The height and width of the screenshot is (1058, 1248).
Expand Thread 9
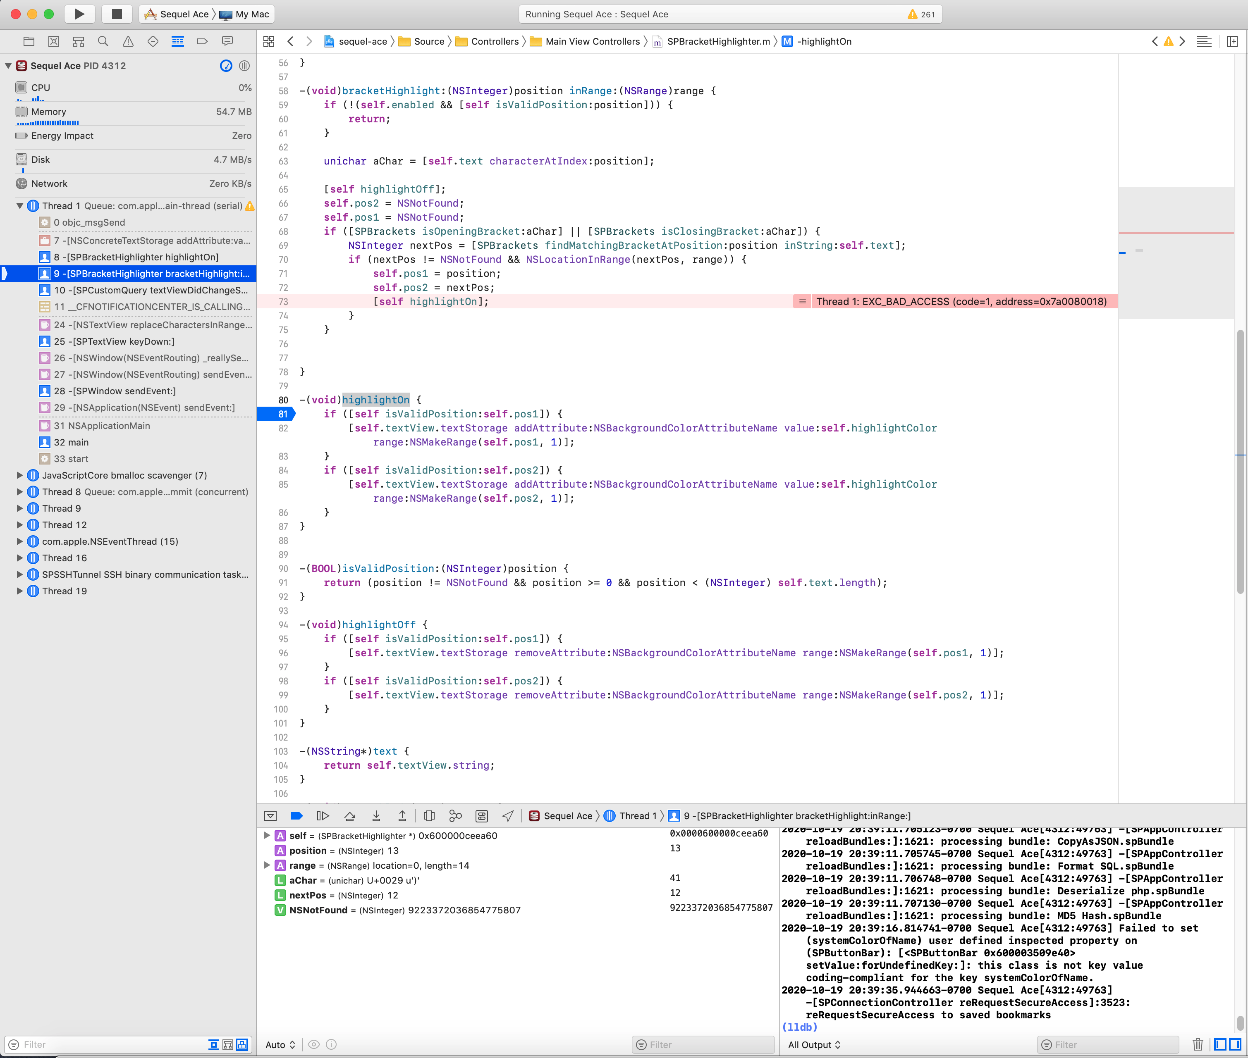(x=20, y=508)
